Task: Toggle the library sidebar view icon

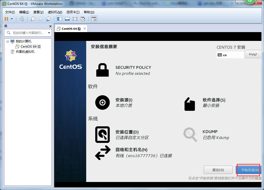Action: (x=60, y=19)
